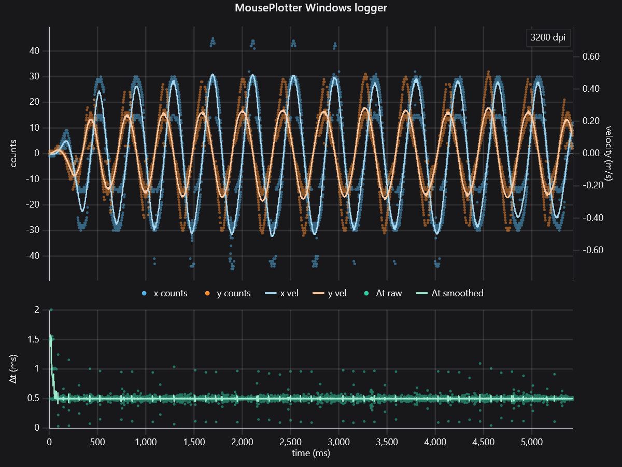Viewport: 622px width, 467px height.
Task: Click the 'time (ms)' axis title
Action: coord(311,453)
